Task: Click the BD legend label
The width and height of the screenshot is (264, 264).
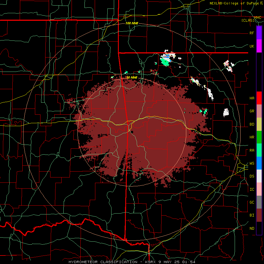Action: (x=252, y=124)
